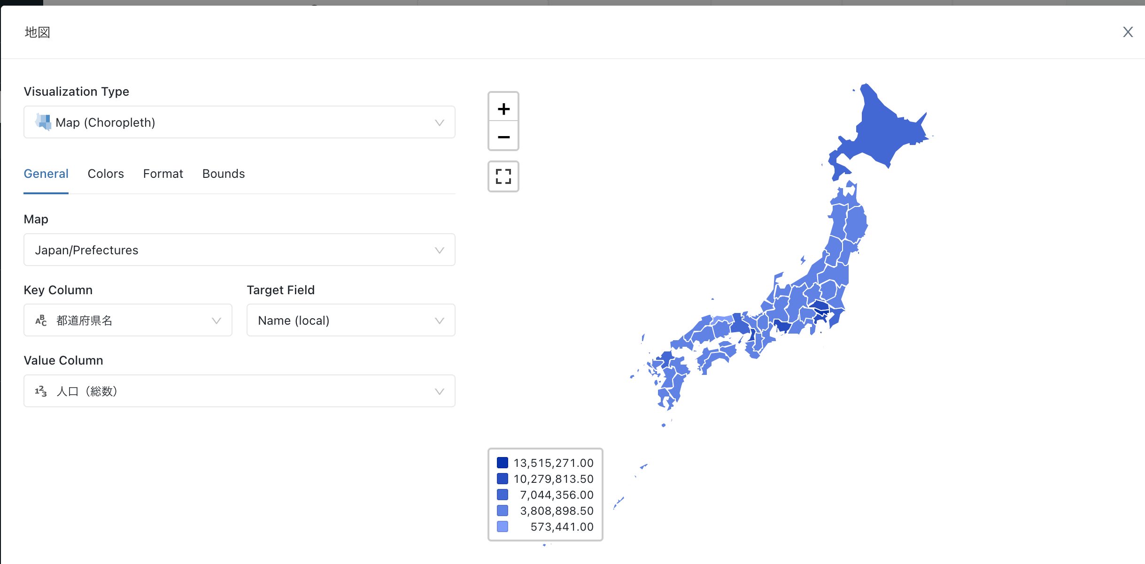The height and width of the screenshot is (564, 1145).
Task: Open the Bounds tab
Action: pos(224,174)
